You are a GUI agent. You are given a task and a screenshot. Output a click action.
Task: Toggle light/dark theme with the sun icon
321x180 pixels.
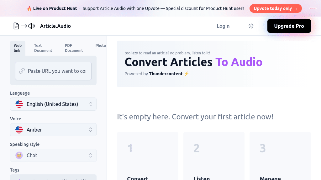coord(251,26)
